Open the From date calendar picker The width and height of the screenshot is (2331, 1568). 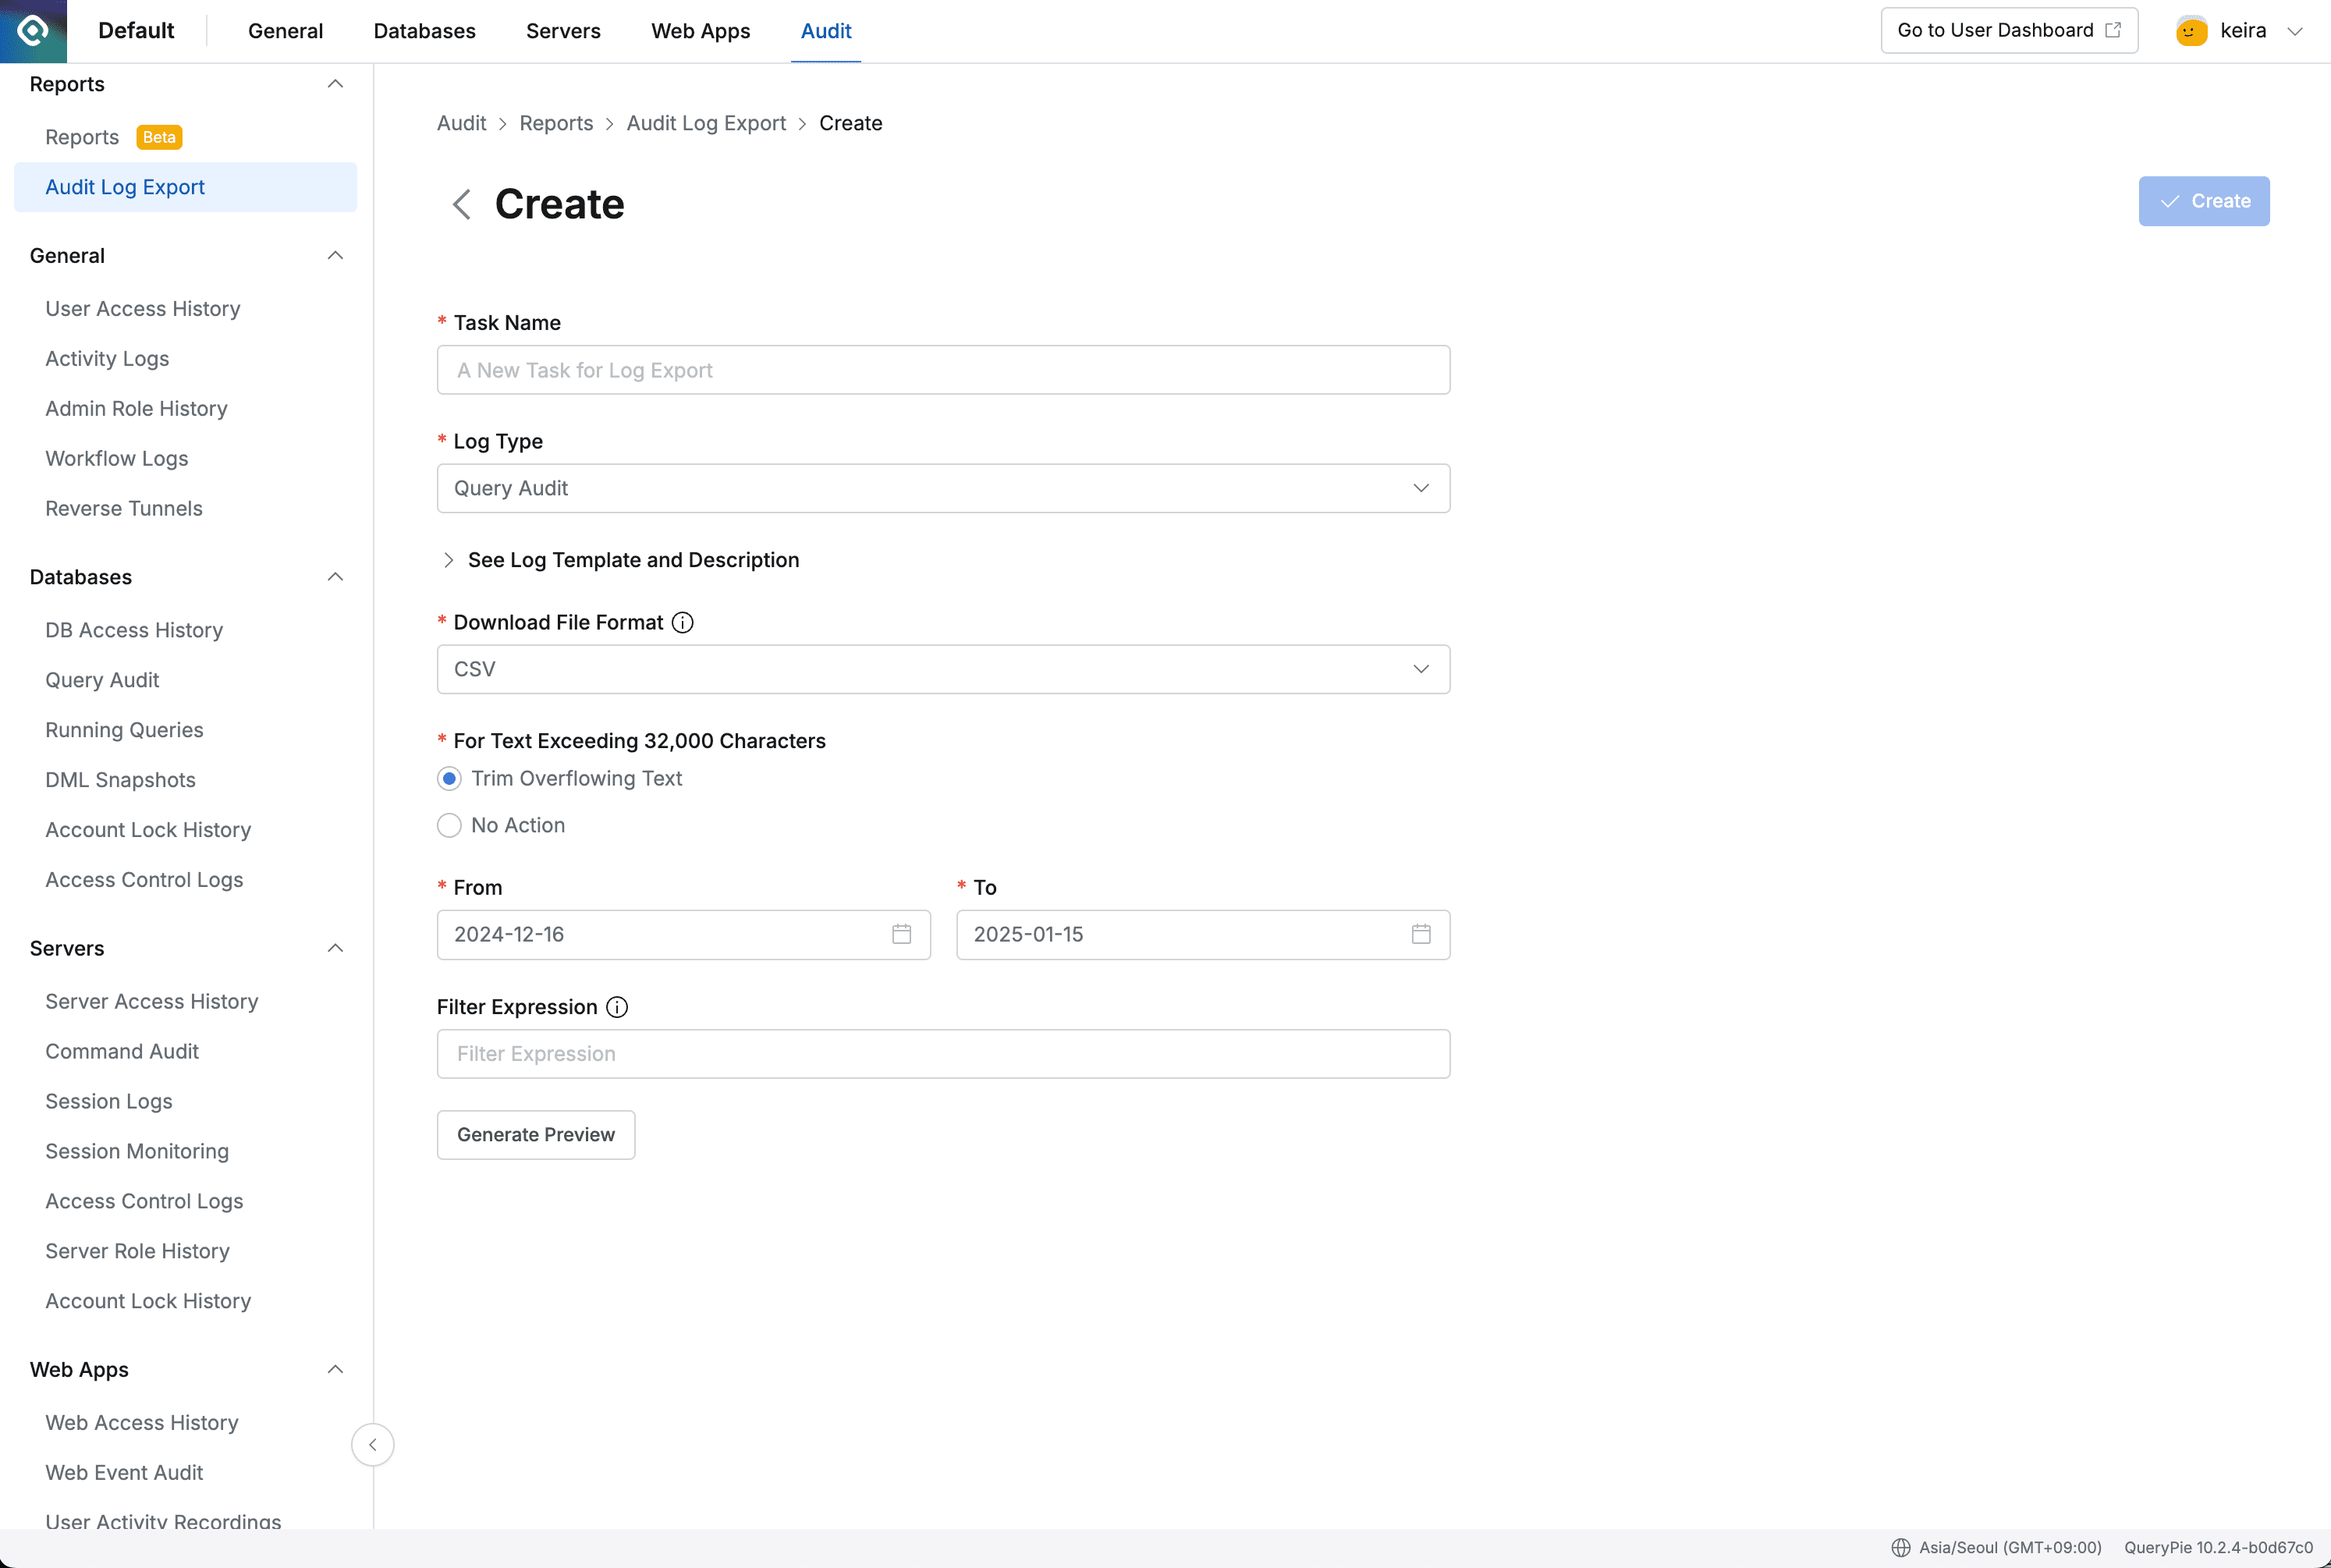[901, 934]
